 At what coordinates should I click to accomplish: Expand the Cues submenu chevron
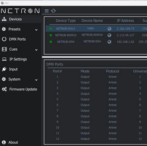[36, 50]
